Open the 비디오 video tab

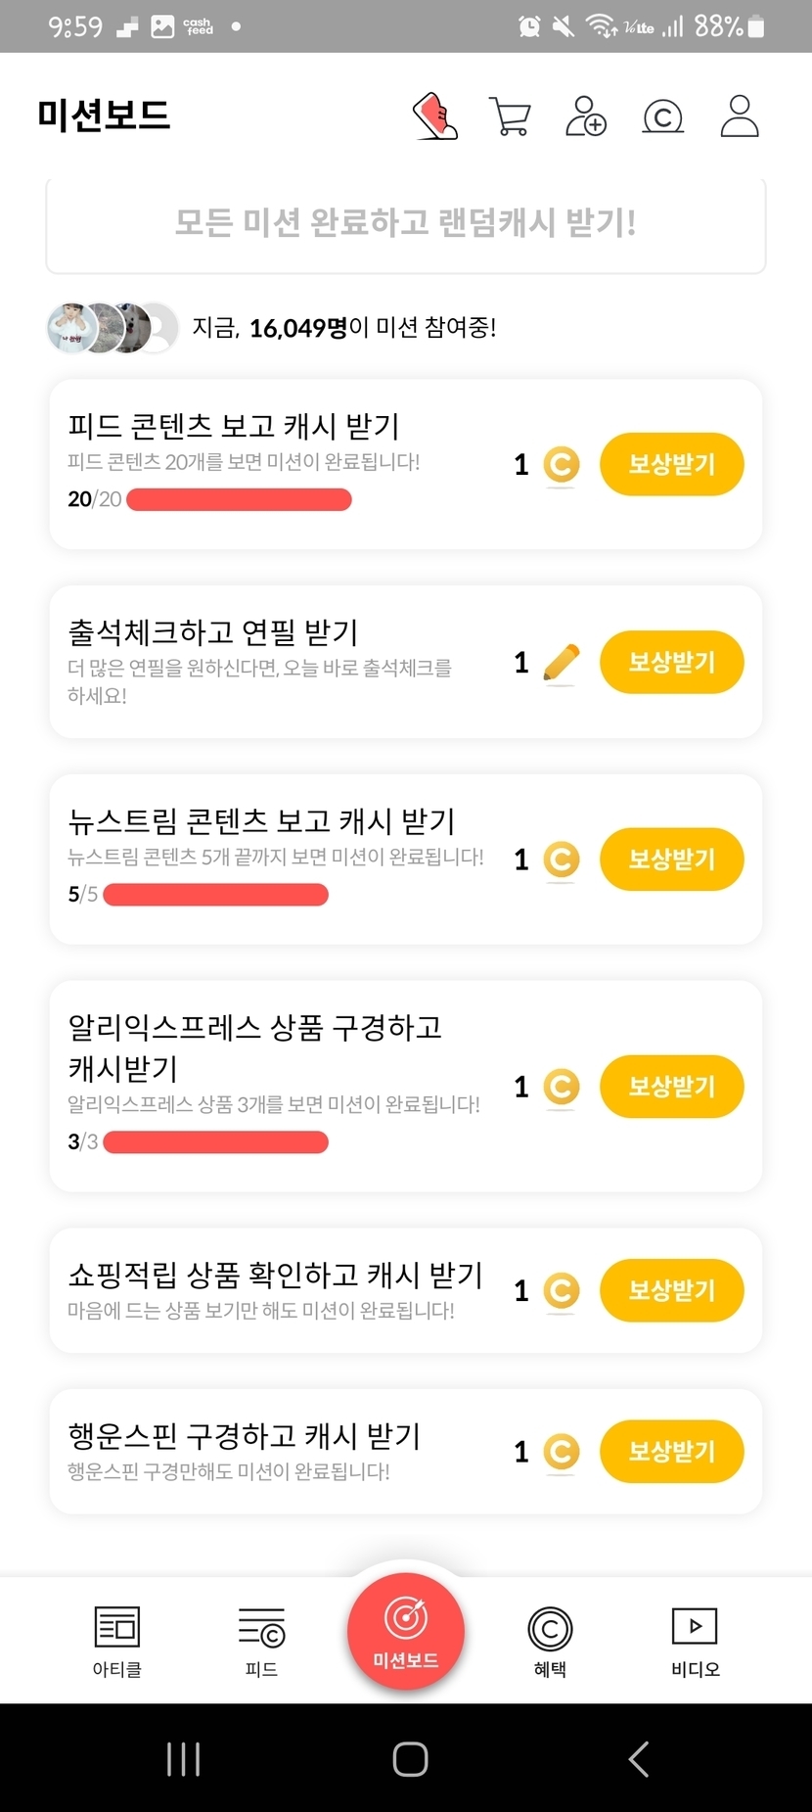point(695,1642)
